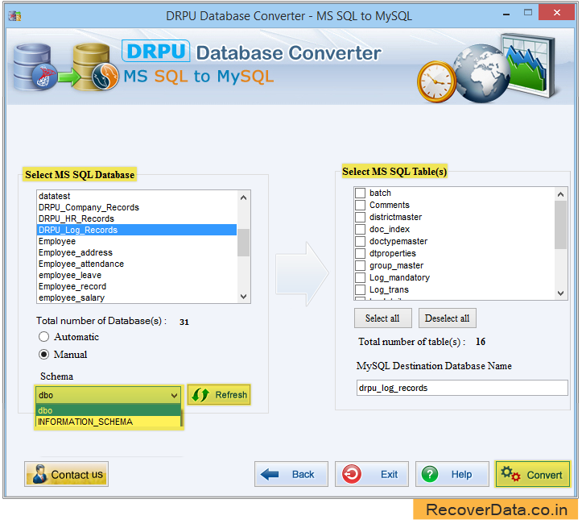The image size is (582, 524).
Task: Click the database list scrollbar thumb
Action: point(243,243)
